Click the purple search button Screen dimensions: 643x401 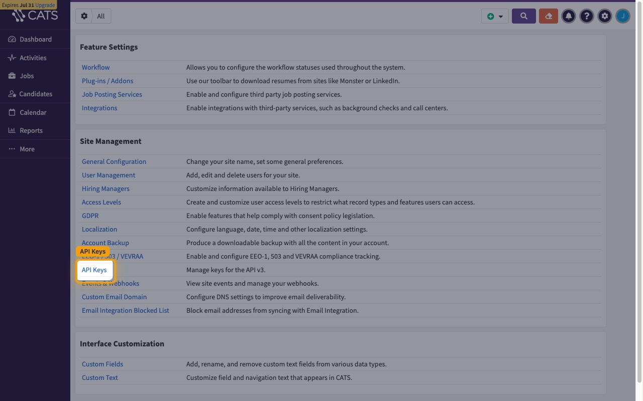pos(524,16)
